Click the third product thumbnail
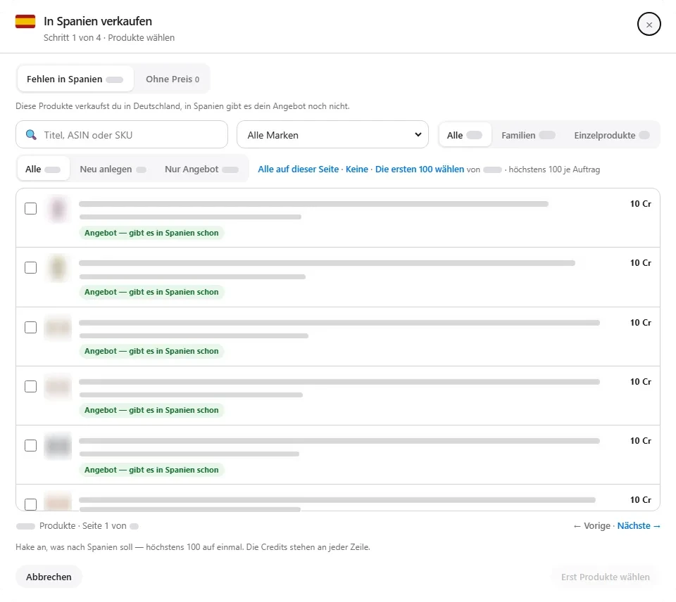676x602 pixels. click(58, 328)
